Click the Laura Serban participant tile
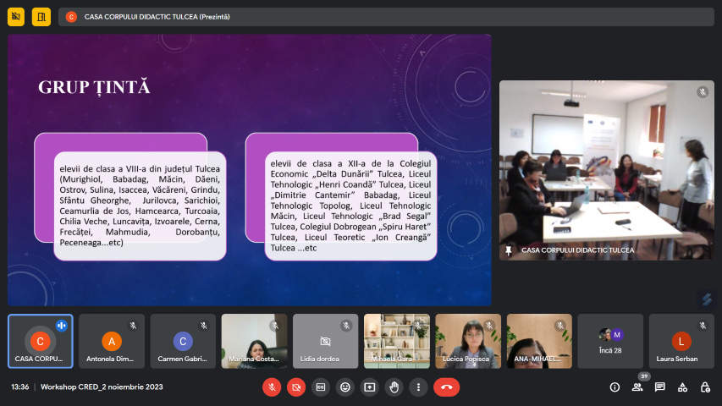The width and height of the screenshot is (722, 406). point(681,341)
